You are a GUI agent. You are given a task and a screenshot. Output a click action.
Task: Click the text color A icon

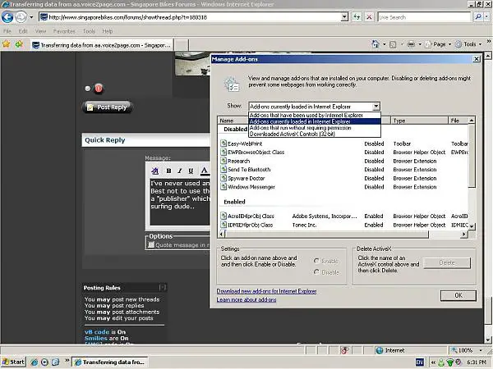pos(204,171)
